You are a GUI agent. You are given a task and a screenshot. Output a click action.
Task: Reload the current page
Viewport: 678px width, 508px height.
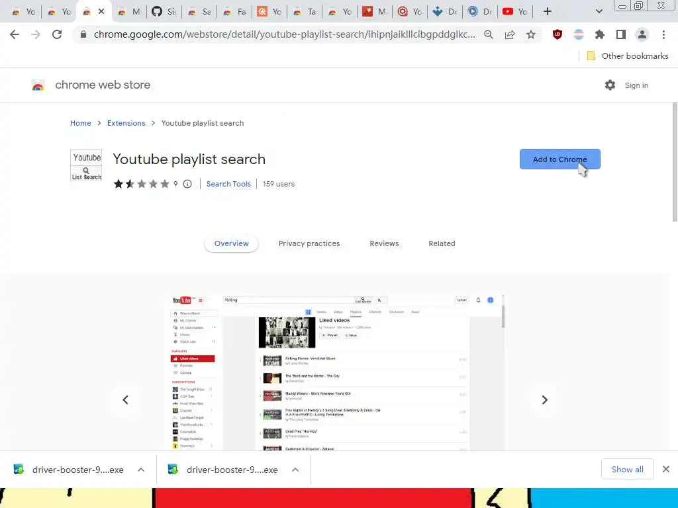coord(57,34)
